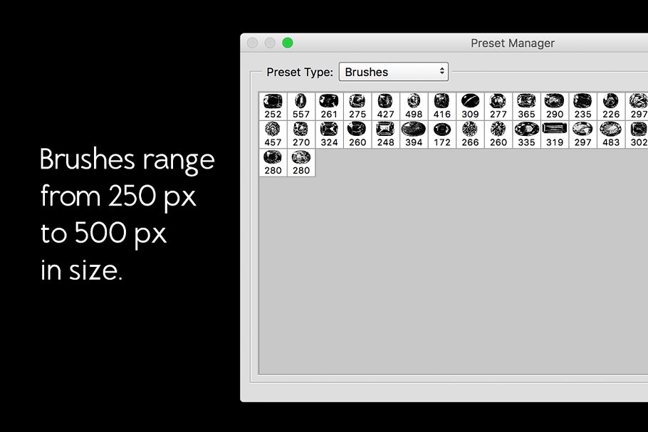Select the 309 dark oval brush

(470, 105)
